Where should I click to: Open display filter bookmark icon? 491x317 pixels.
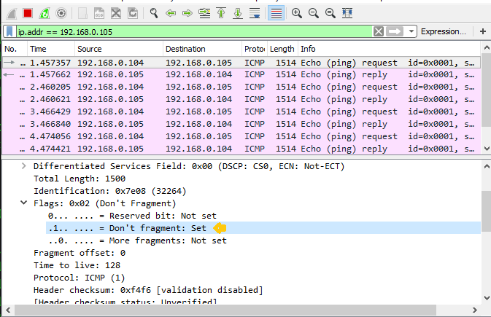coord(9,31)
